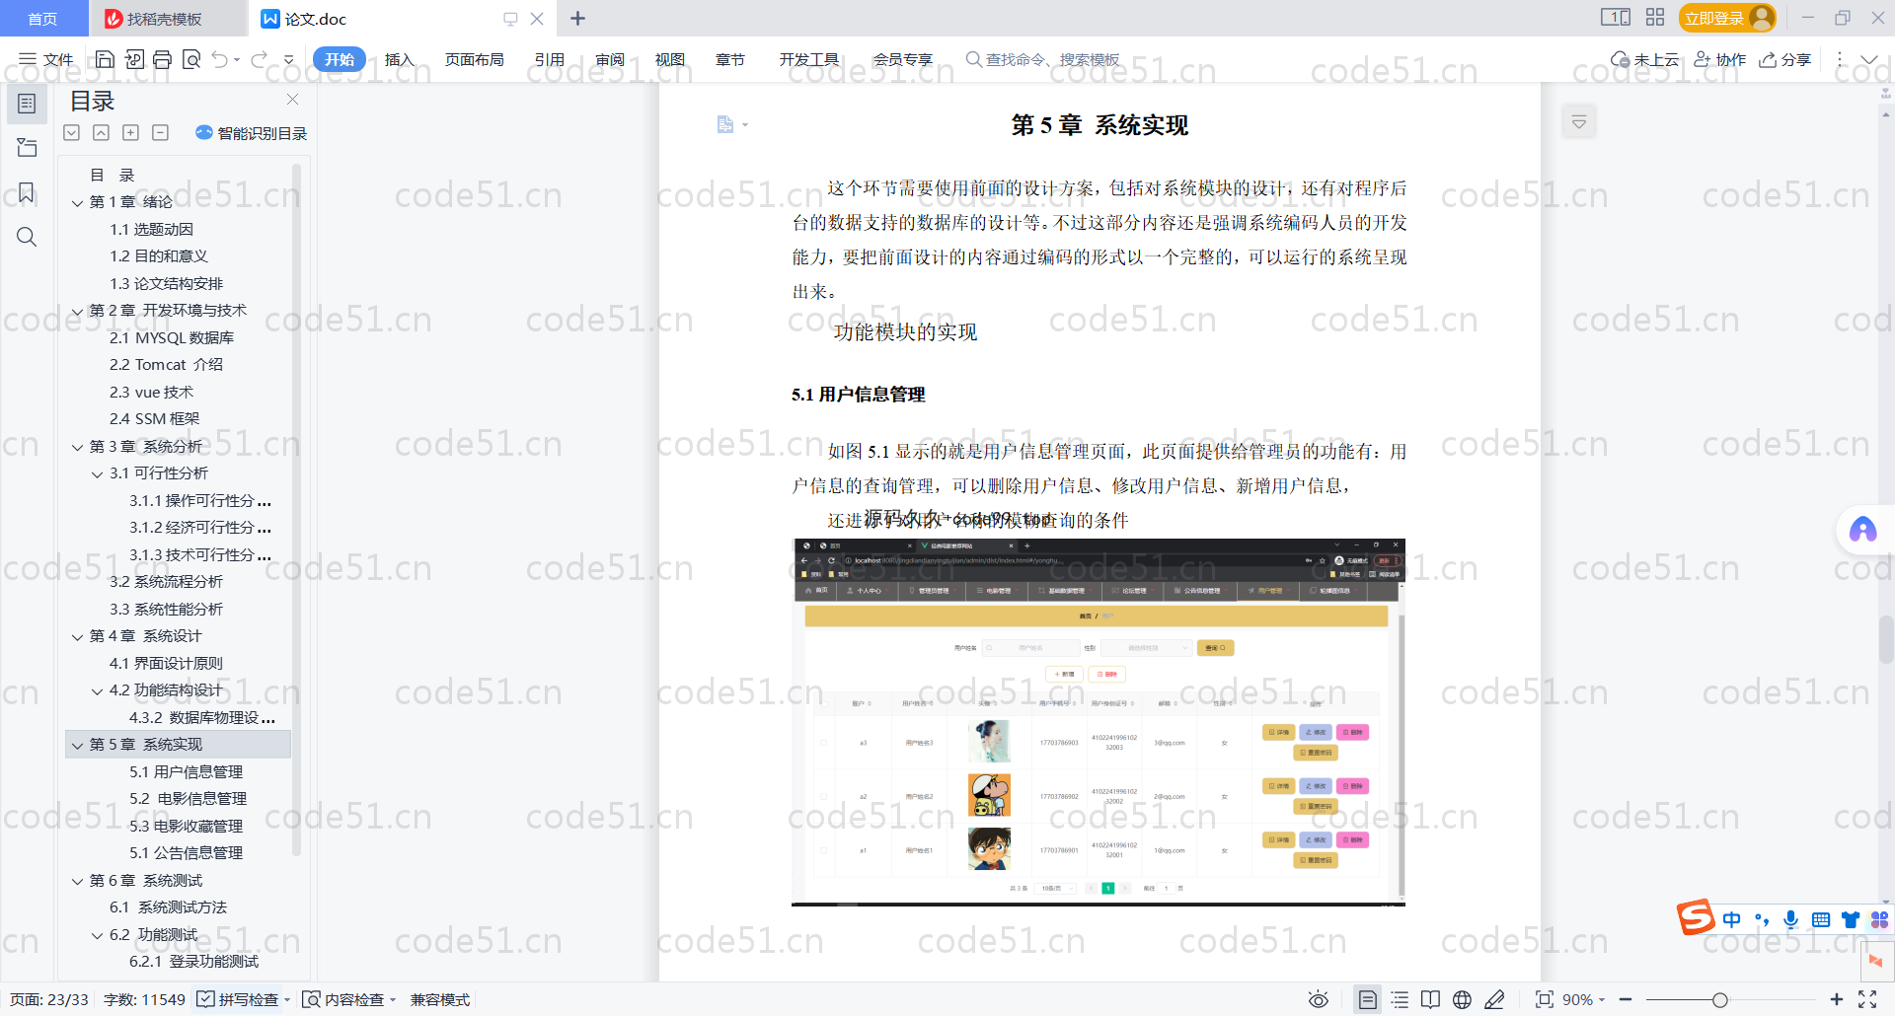
Task: Open the 插入 ribbon tab
Action: pos(399,59)
